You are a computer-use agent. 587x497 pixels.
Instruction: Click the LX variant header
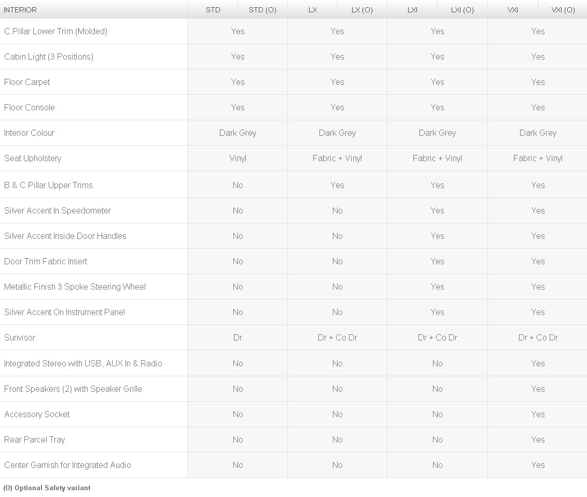coord(313,10)
